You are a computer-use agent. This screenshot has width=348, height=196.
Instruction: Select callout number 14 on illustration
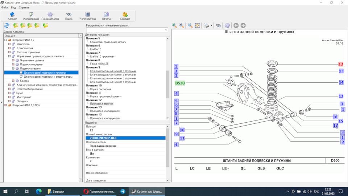pyautogui.click(x=341, y=82)
